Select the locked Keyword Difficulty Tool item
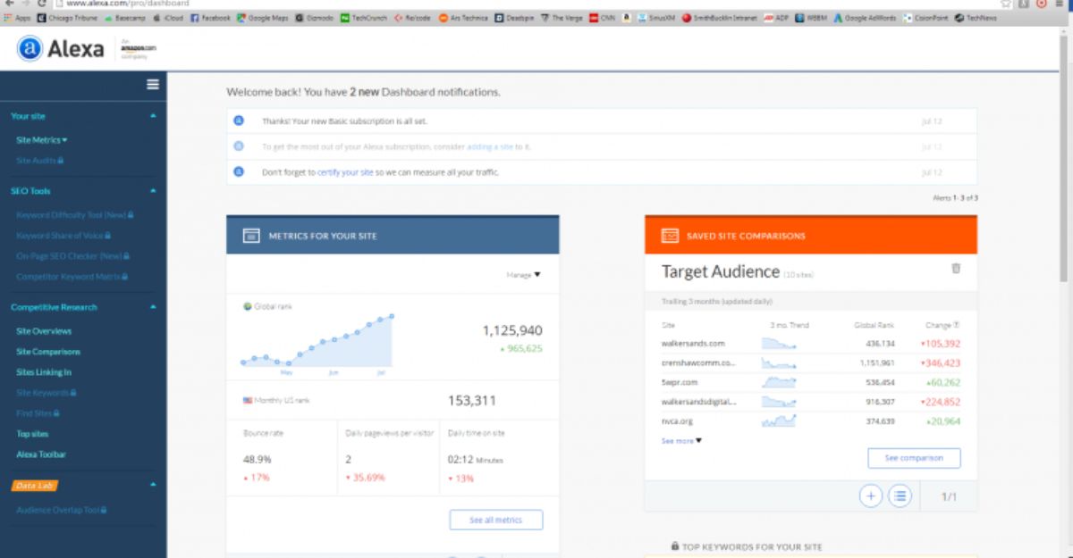Viewport: 1073px width, 558px height. pos(75,214)
